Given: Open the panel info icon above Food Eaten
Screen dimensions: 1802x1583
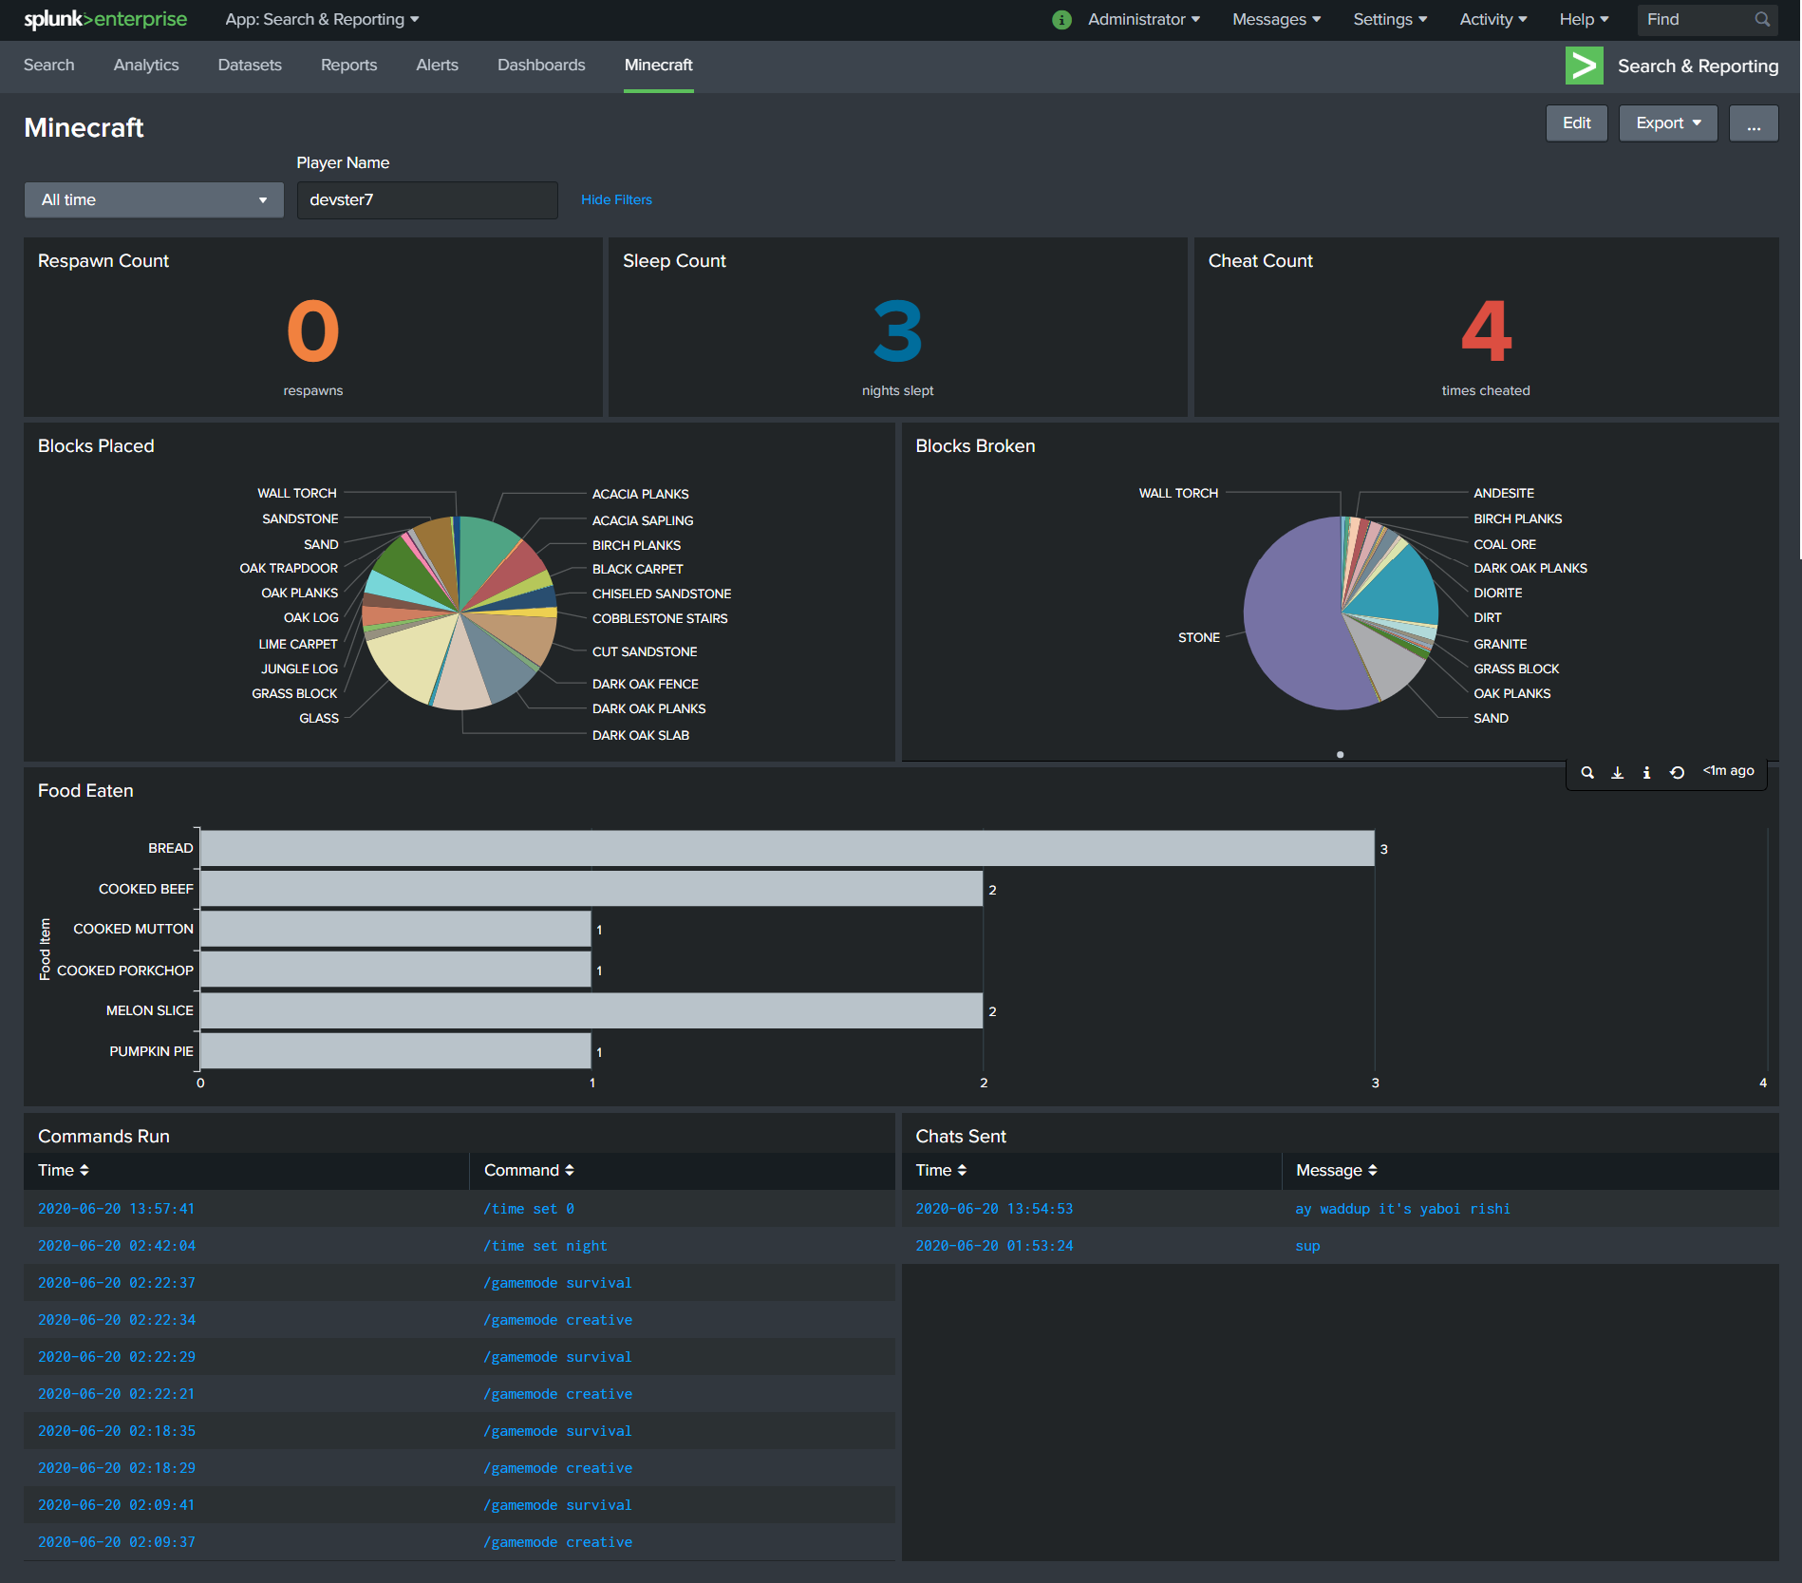Looking at the screenshot, I should (x=1647, y=773).
